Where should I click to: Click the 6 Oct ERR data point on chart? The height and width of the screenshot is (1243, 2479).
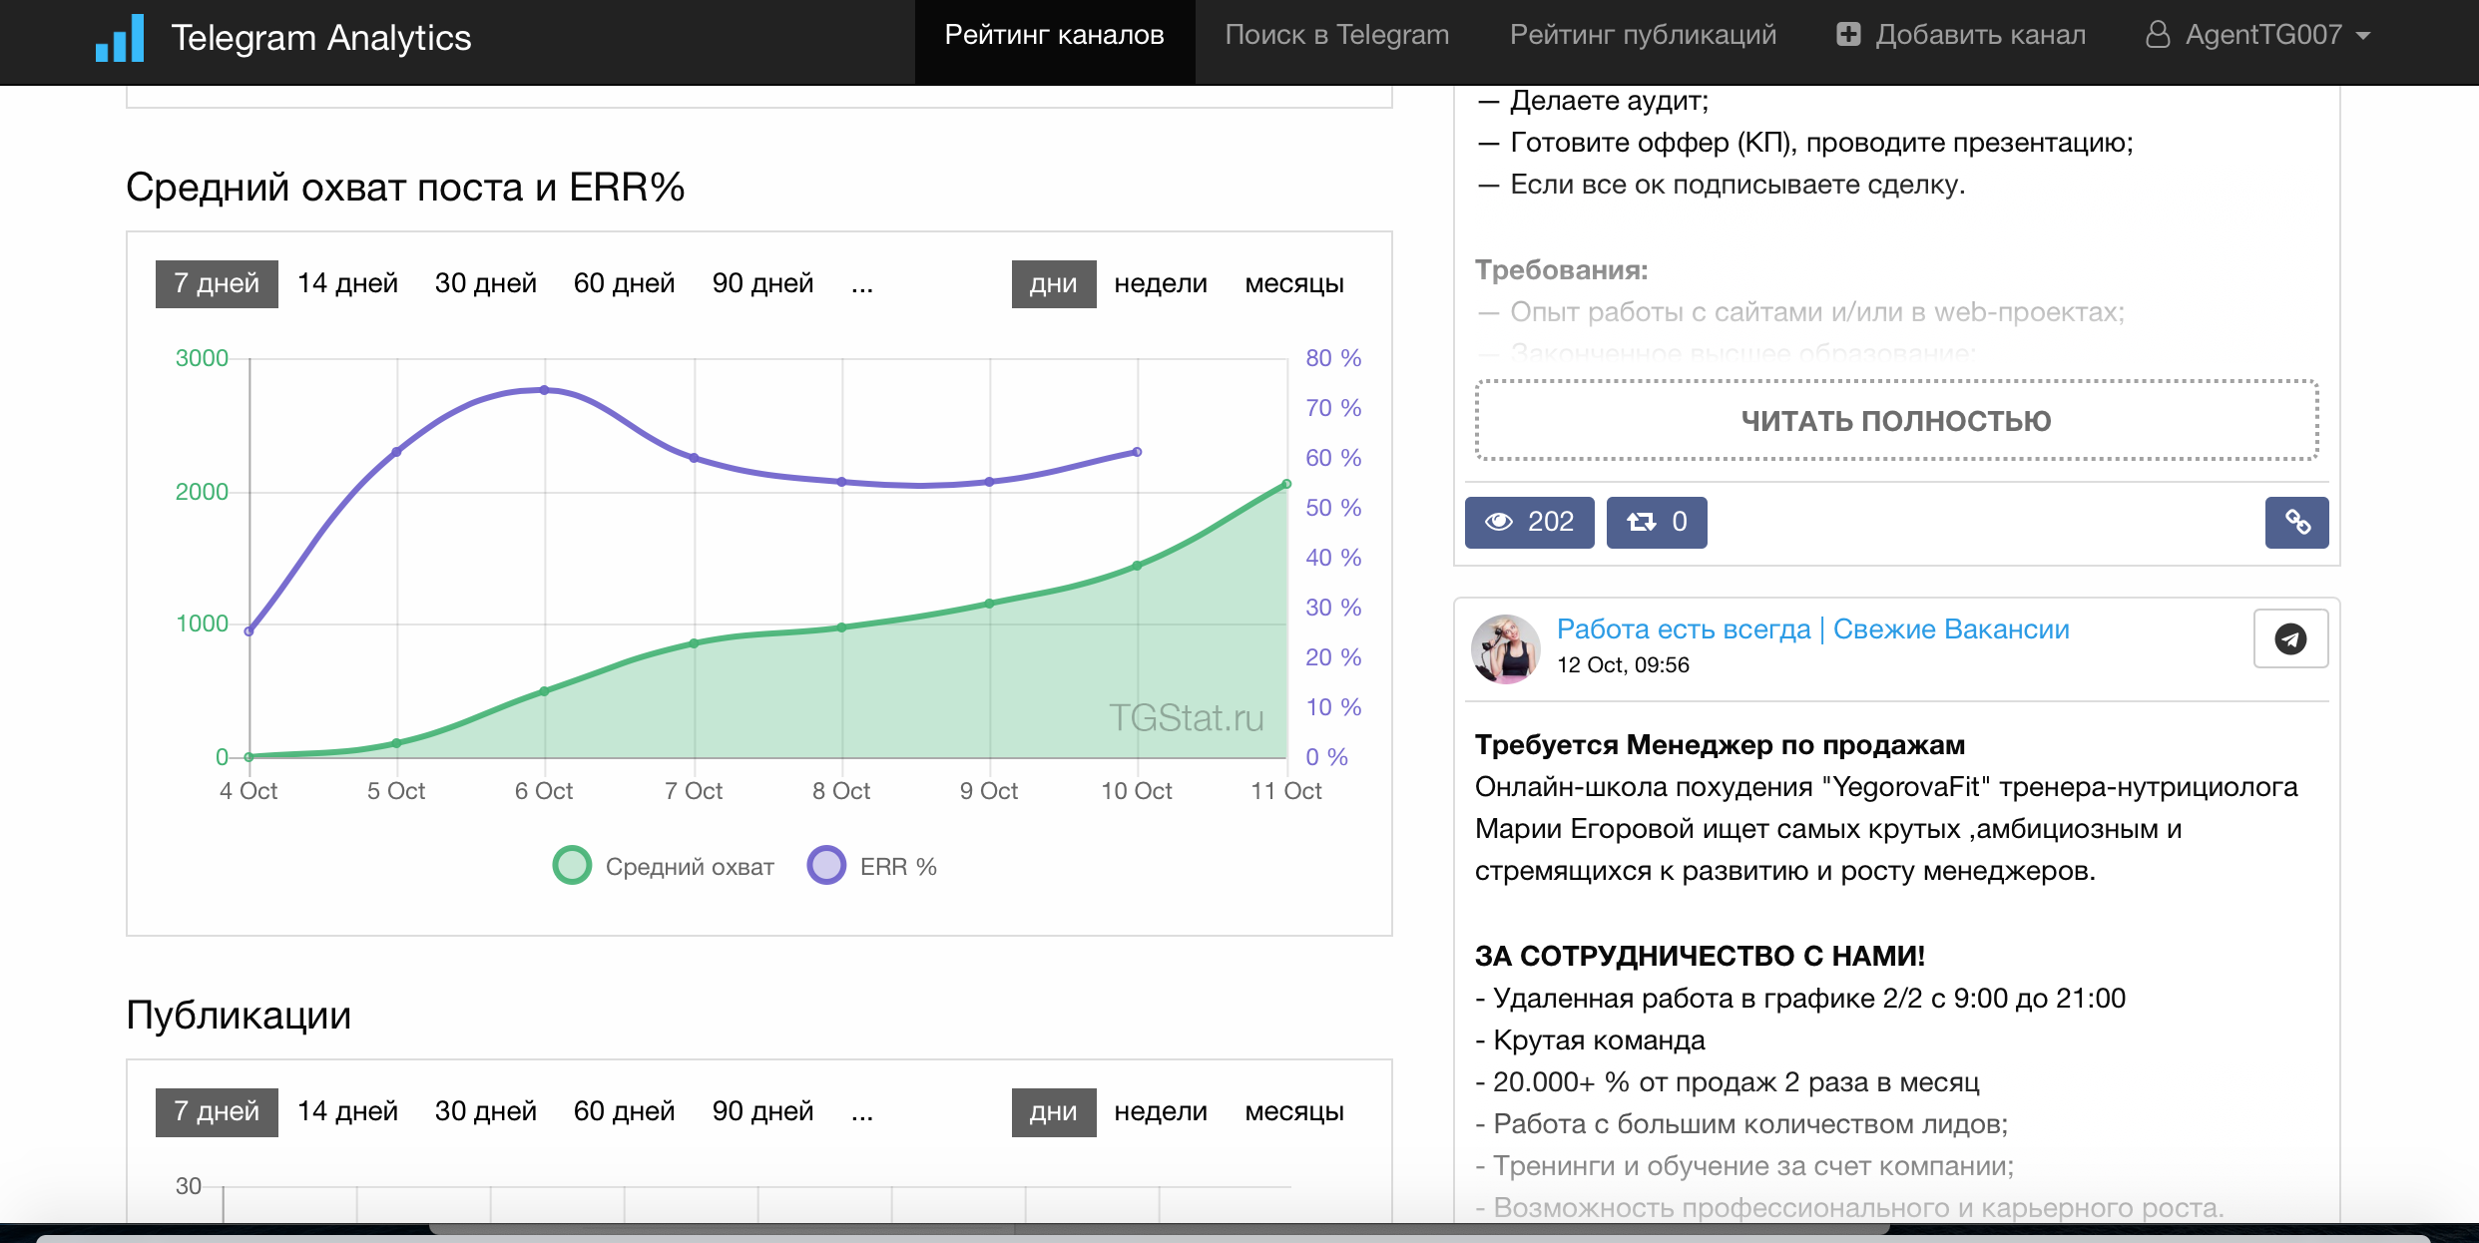(x=545, y=390)
